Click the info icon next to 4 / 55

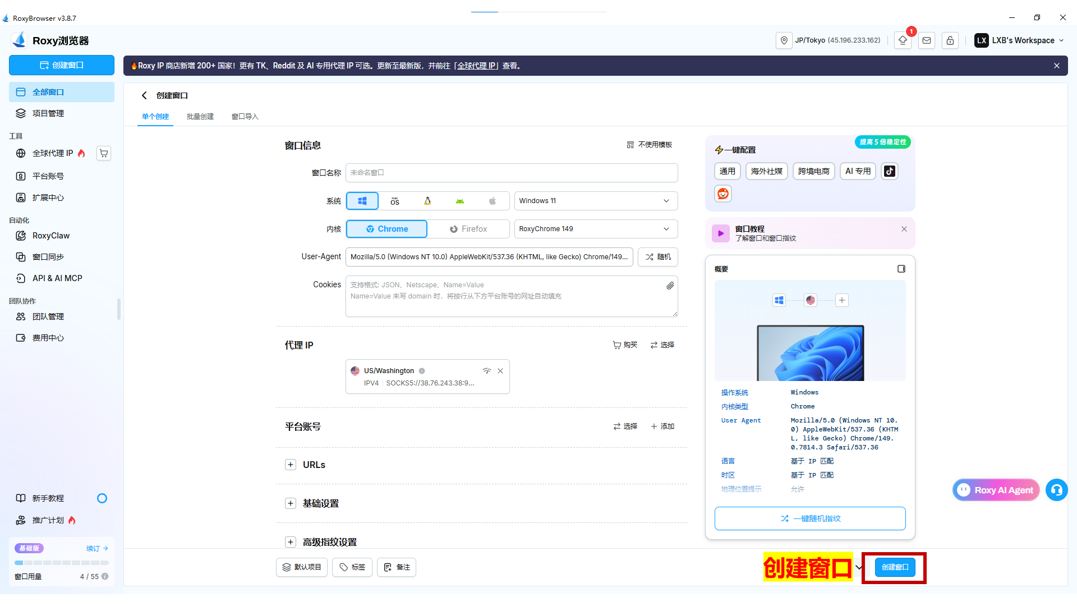coord(105,576)
